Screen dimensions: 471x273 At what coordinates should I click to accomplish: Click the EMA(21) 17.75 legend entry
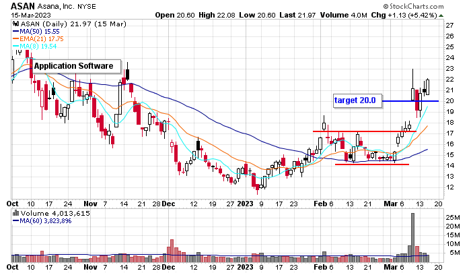point(38,39)
